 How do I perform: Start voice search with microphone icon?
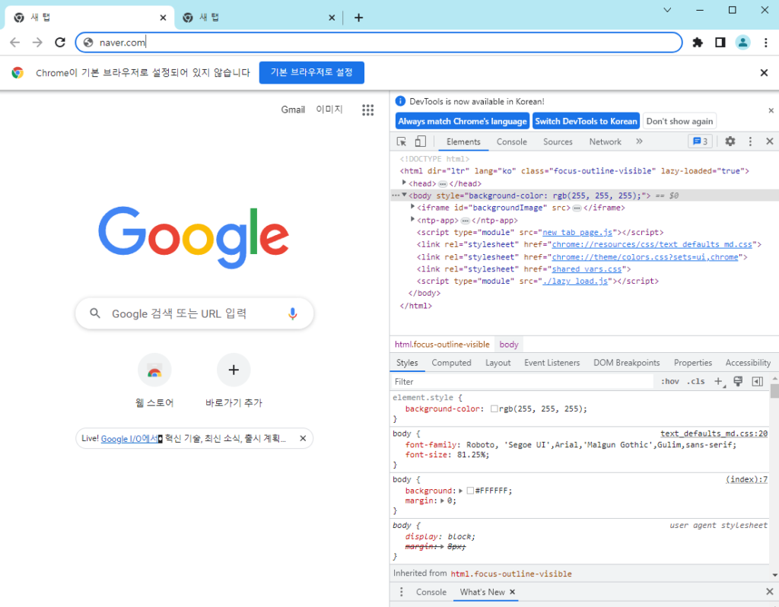point(293,313)
